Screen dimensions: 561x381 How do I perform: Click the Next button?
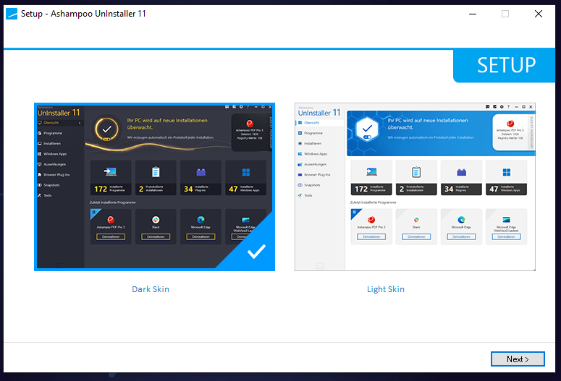(x=518, y=359)
